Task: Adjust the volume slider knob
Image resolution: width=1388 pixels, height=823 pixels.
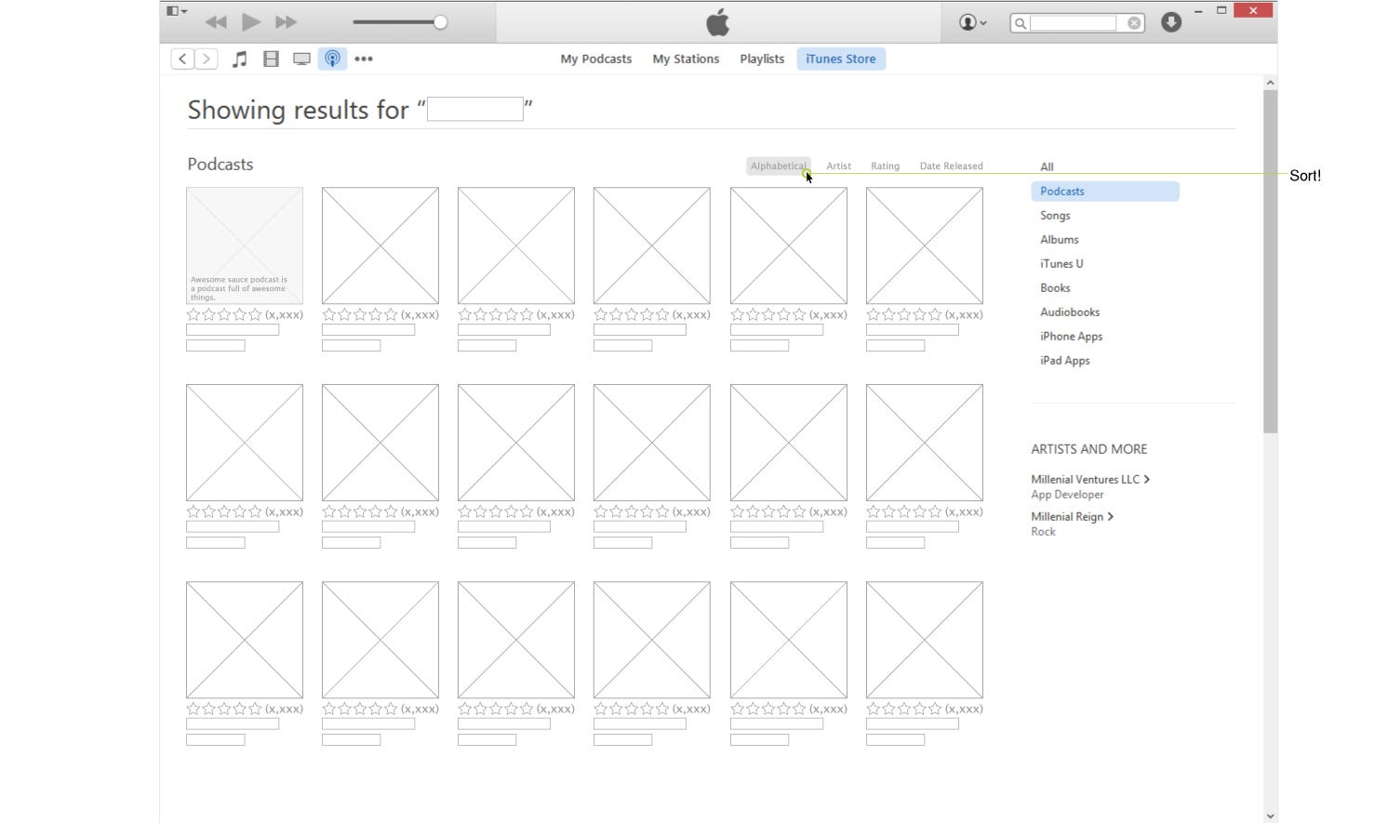Action: (440, 22)
